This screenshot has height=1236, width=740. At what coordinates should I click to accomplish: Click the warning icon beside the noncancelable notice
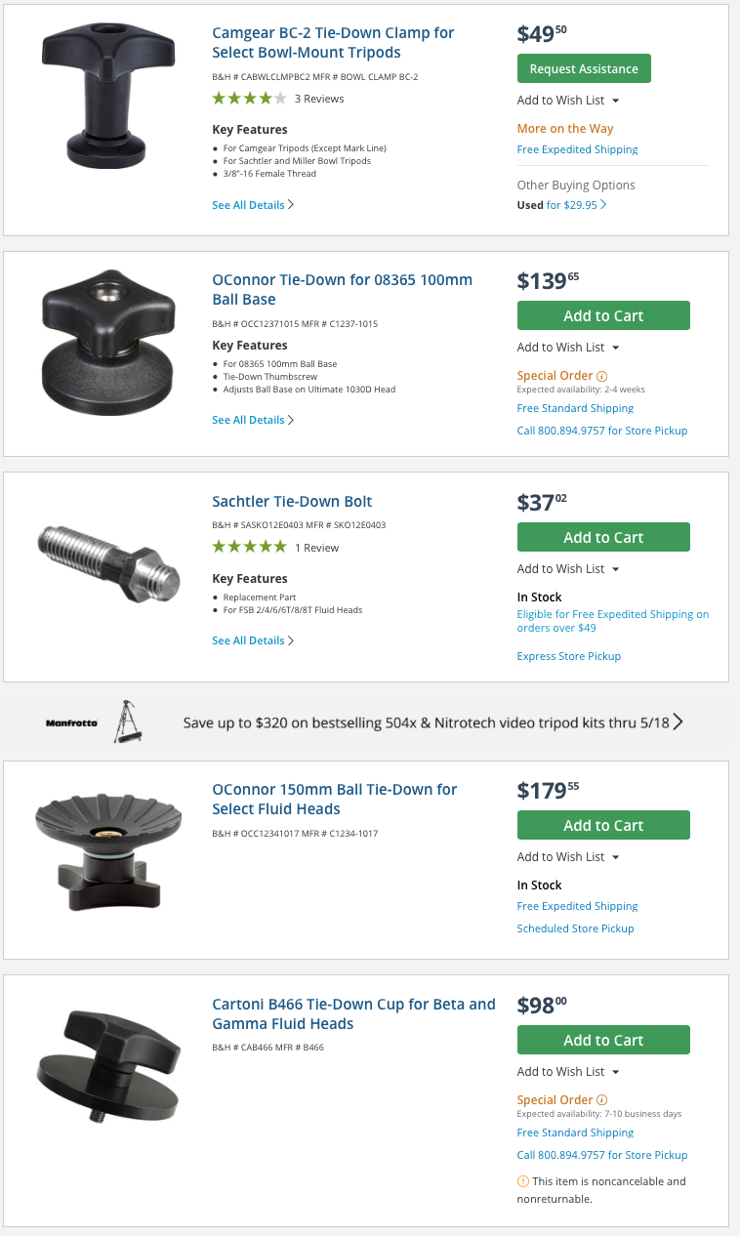(522, 1181)
